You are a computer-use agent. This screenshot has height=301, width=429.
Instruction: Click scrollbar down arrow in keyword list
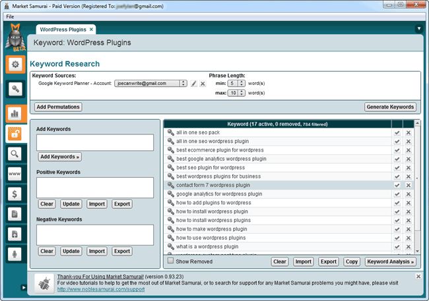click(418, 251)
